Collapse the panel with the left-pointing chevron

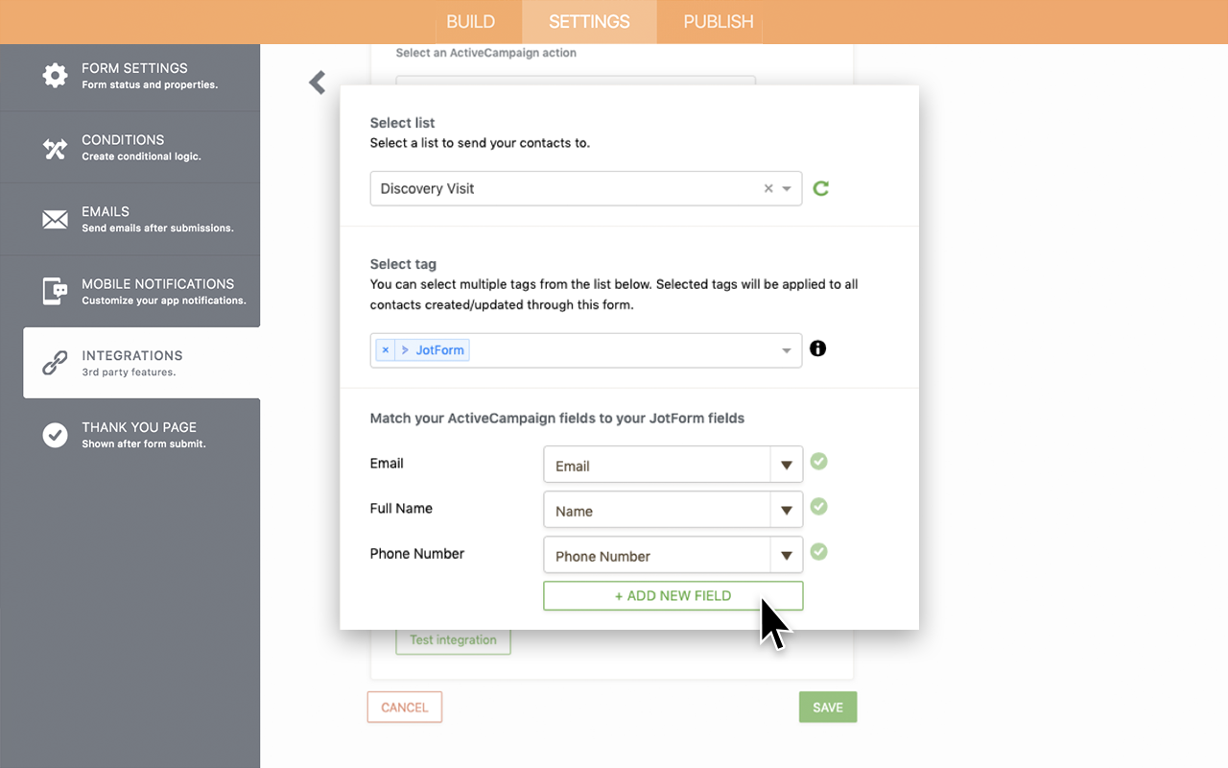(x=317, y=83)
